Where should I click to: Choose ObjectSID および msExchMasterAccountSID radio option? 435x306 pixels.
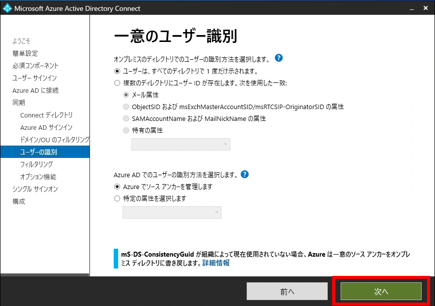click(x=126, y=107)
